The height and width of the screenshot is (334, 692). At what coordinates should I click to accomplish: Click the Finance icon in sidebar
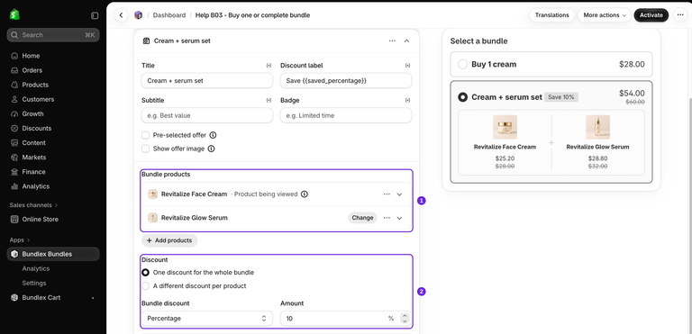pyautogui.click(x=14, y=172)
